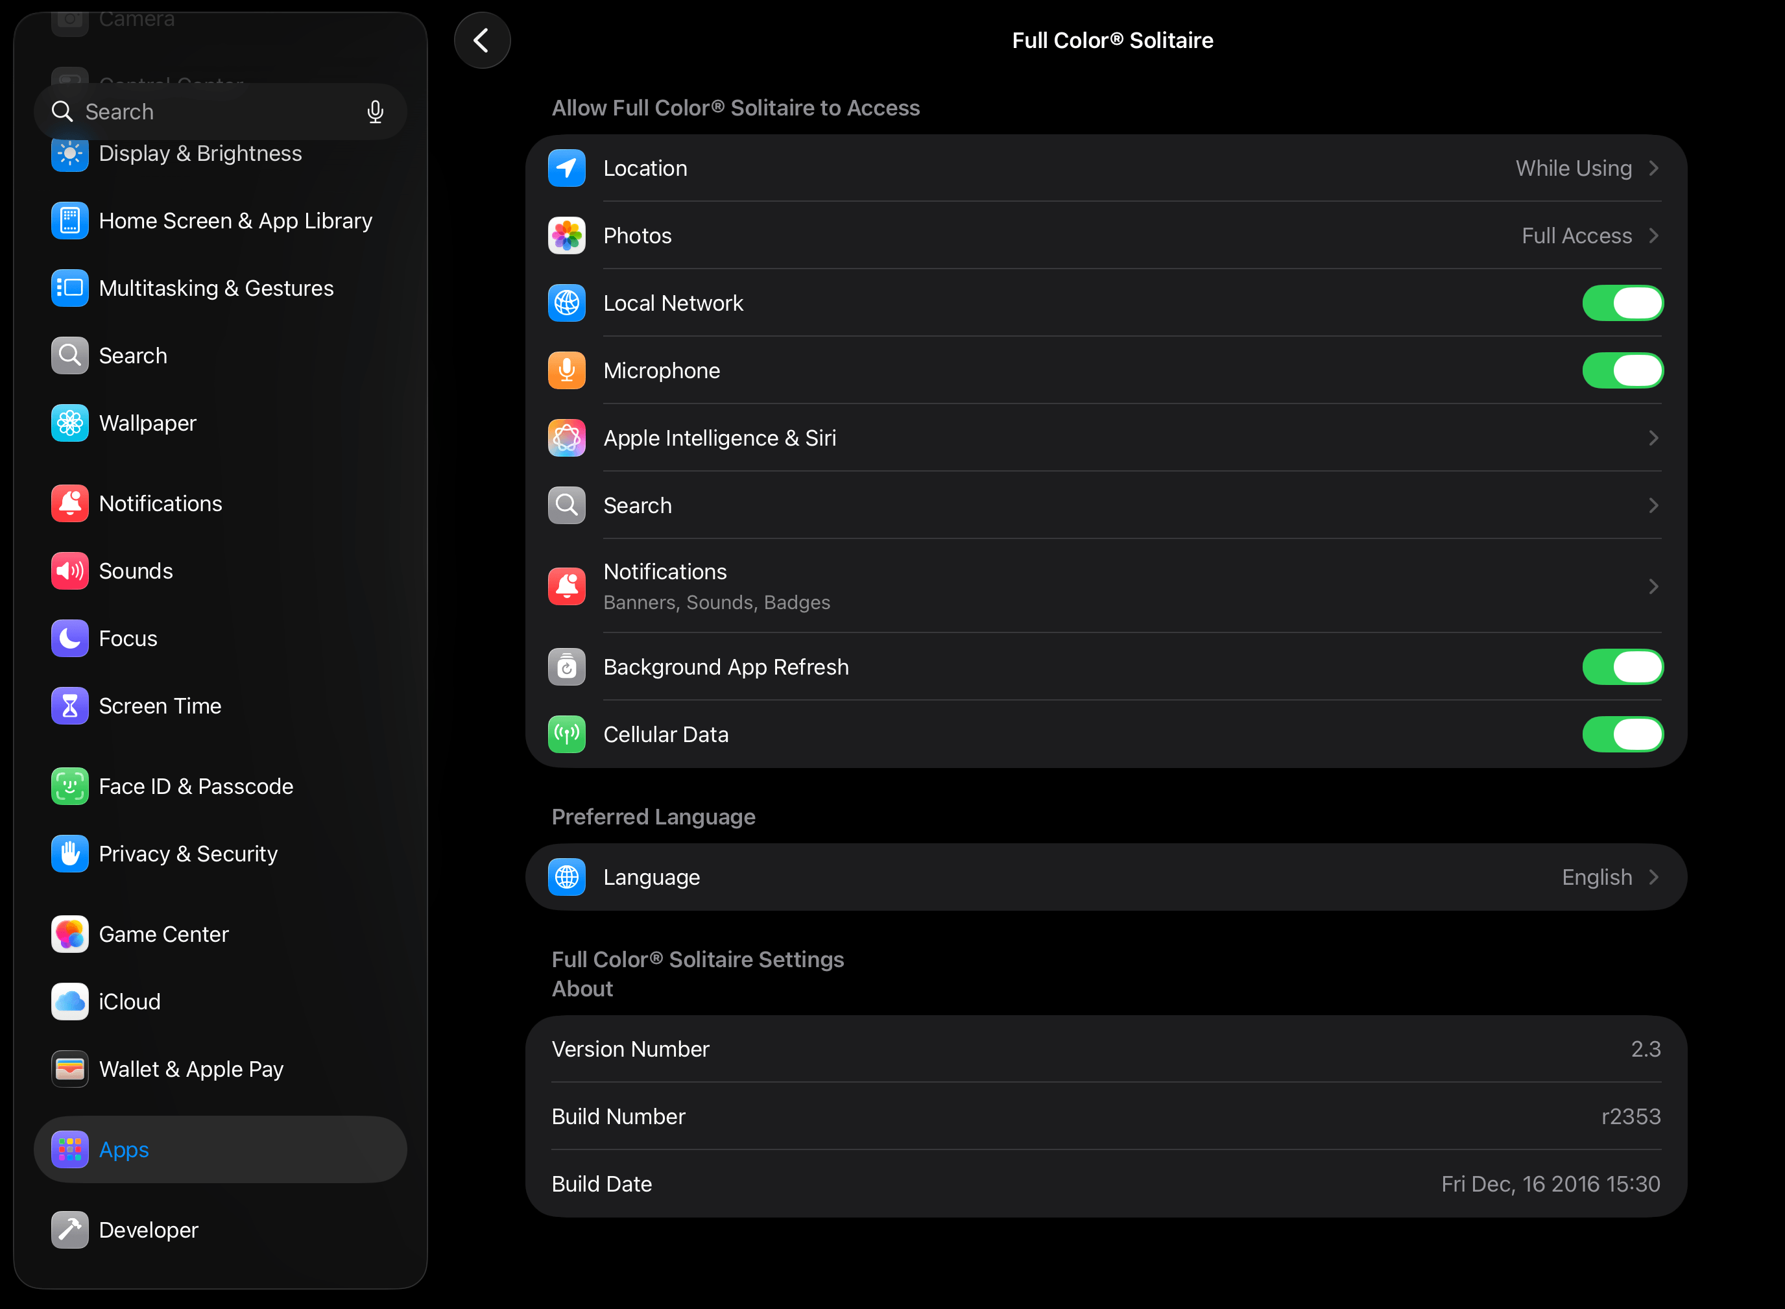Click the Photos flower icon

(x=566, y=235)
